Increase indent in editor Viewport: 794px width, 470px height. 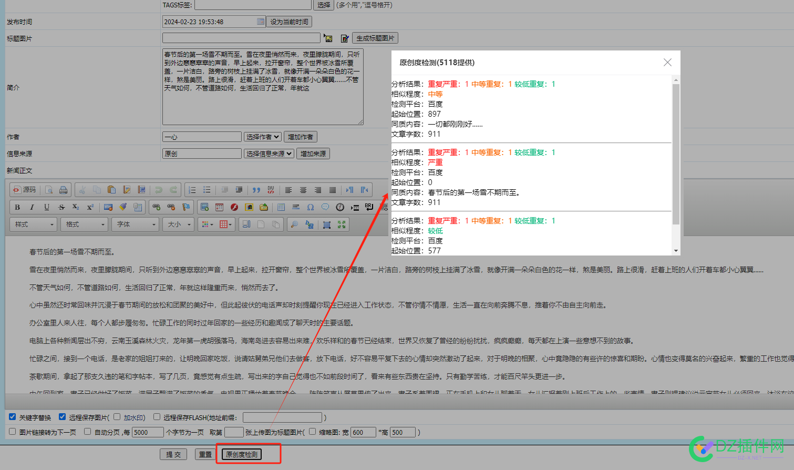click(239, 190)
